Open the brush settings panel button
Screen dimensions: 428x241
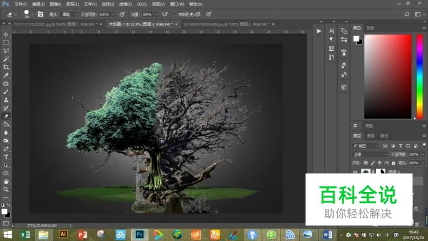pos(40,14)
